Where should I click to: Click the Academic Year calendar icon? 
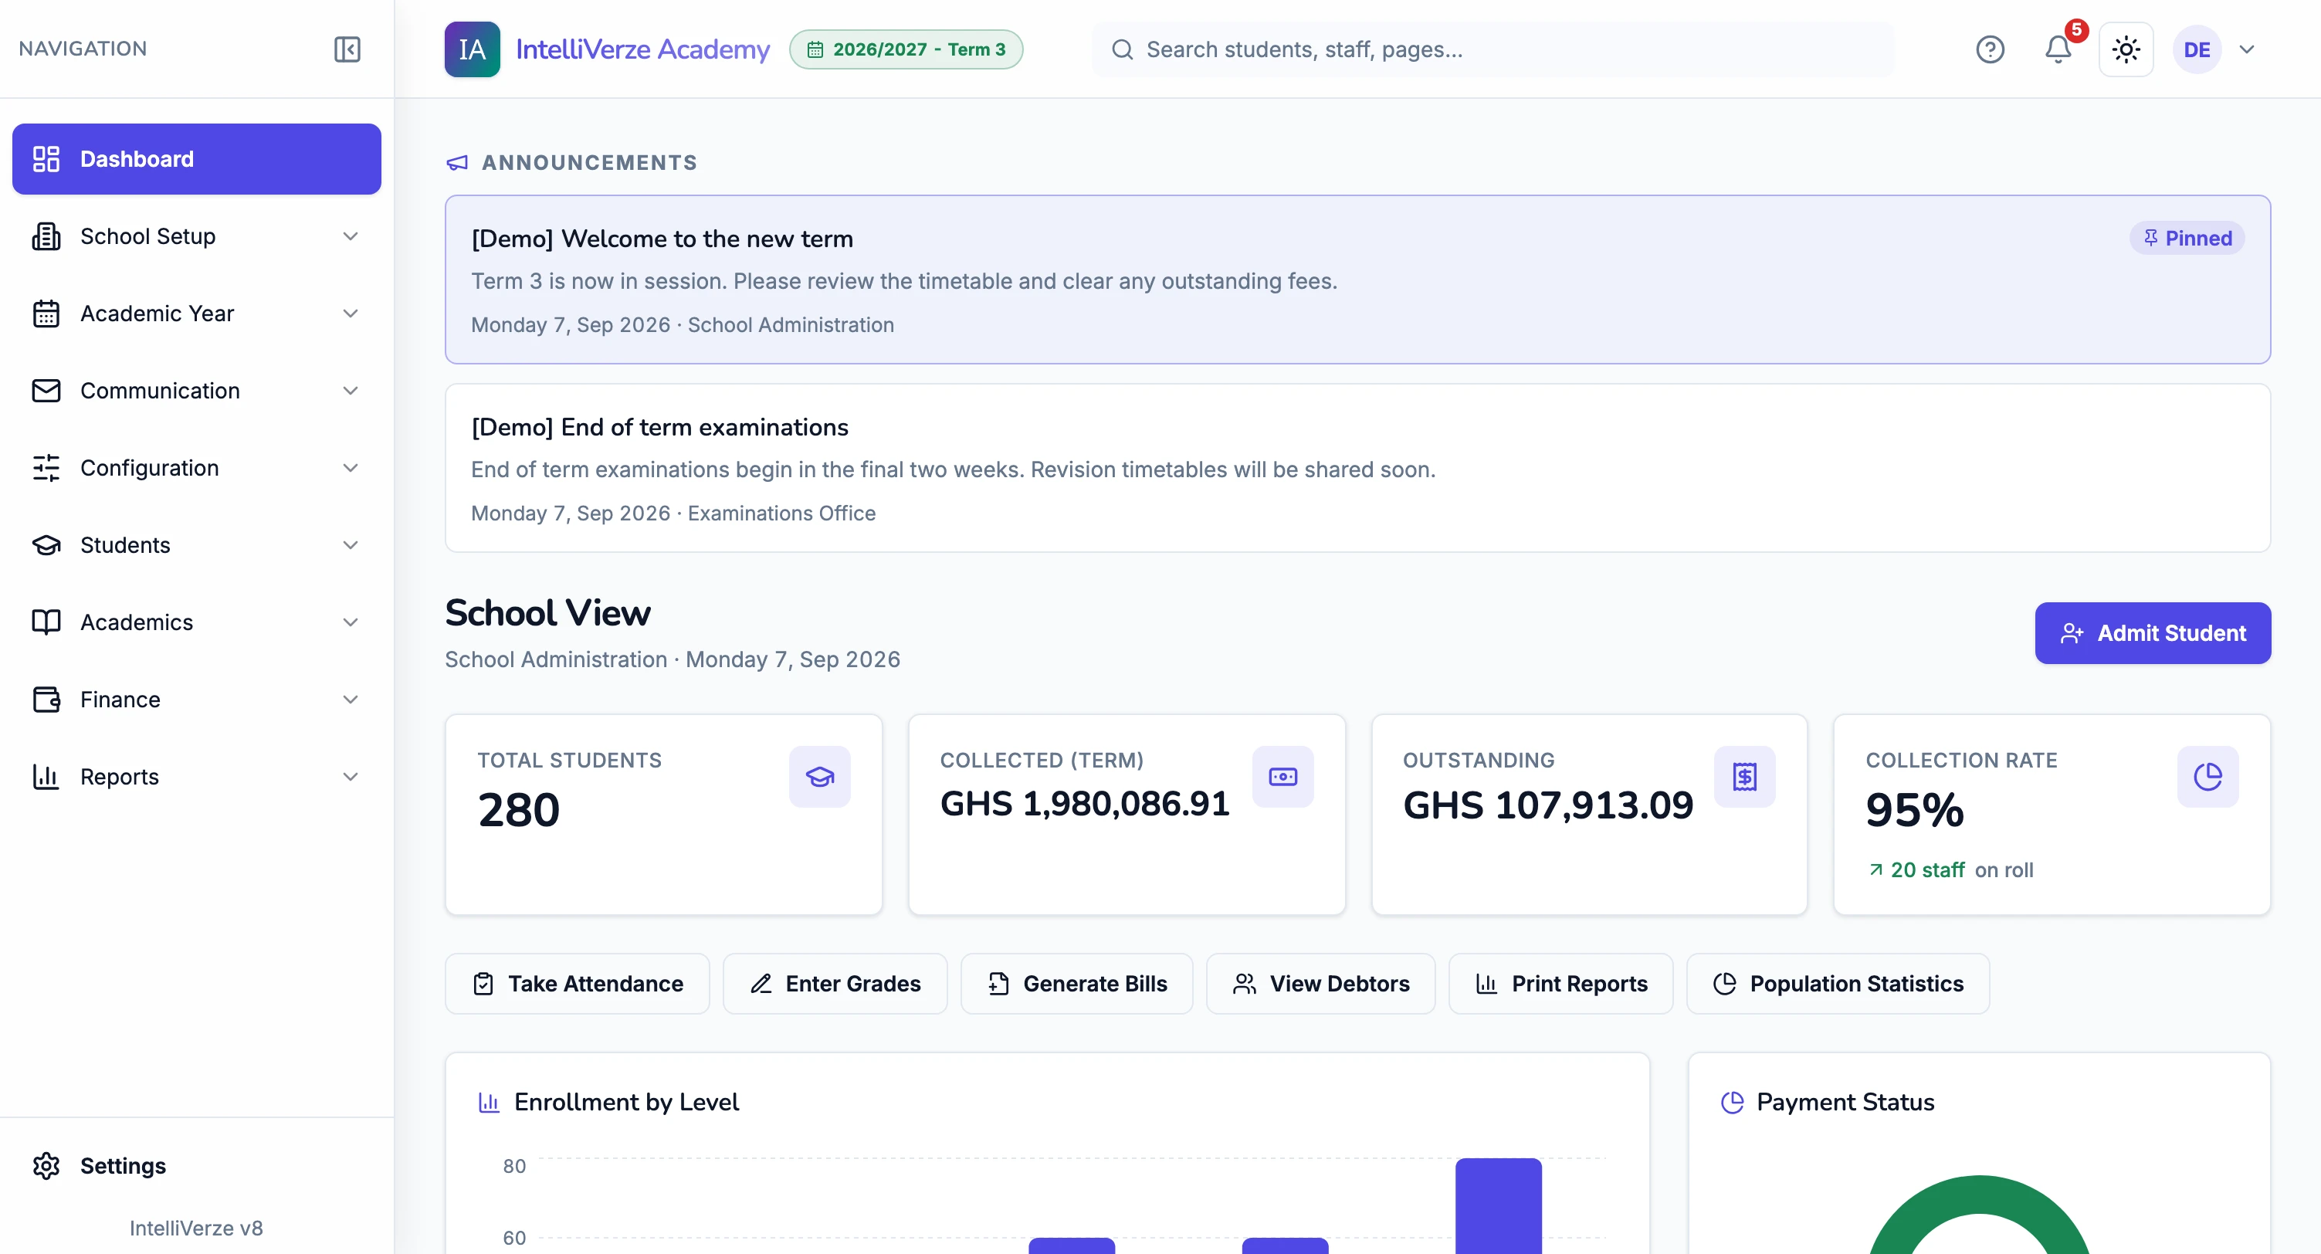(x=46, y=313)
